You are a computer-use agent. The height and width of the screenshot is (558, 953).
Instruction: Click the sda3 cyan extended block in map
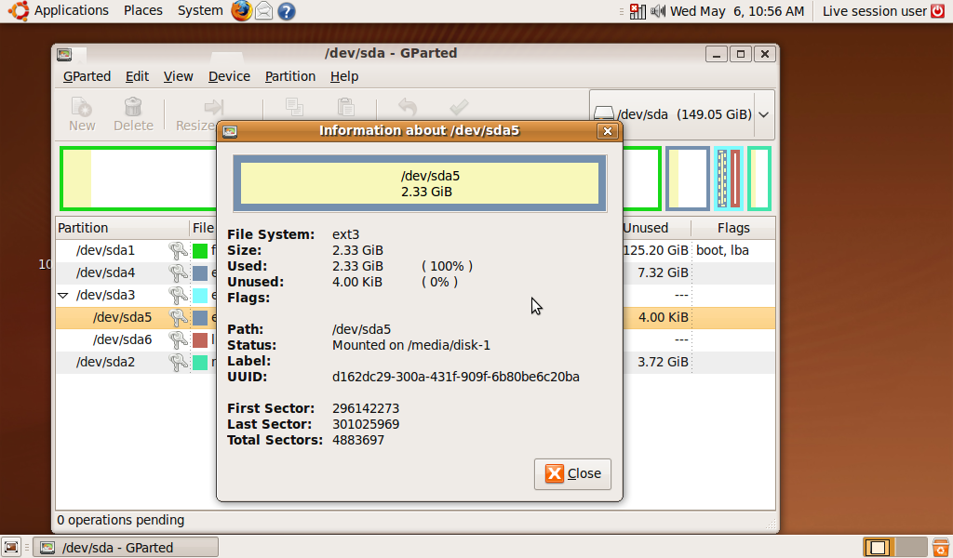tap(729, 179)
